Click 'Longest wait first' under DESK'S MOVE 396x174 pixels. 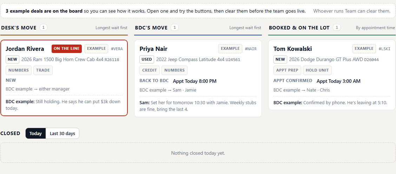click(111, 28)
